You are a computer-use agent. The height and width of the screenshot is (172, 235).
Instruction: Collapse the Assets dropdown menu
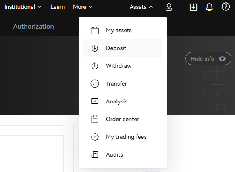pyautogui.click(x=141, y=7)
